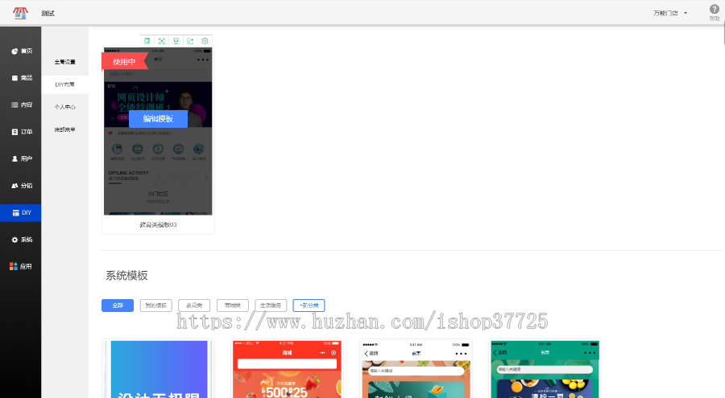Click the in-use 教育类模板03 template thumbnail

pyautogui.click(x=158, y=131)
